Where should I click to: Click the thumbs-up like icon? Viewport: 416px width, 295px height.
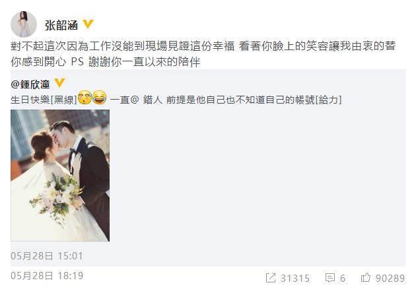[366, 278]
